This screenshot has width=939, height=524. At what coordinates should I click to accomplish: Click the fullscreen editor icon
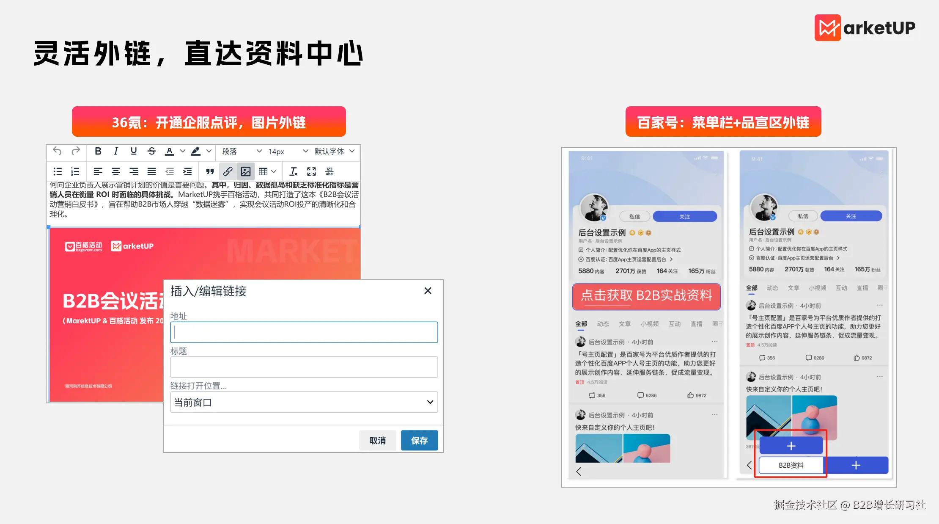click(x=311, y=171)
